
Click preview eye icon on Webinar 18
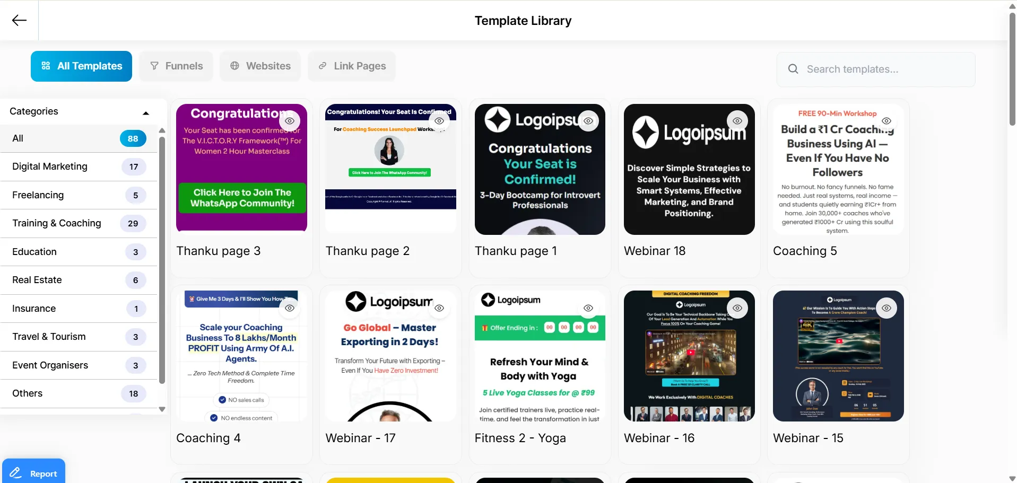coord(737,121)
